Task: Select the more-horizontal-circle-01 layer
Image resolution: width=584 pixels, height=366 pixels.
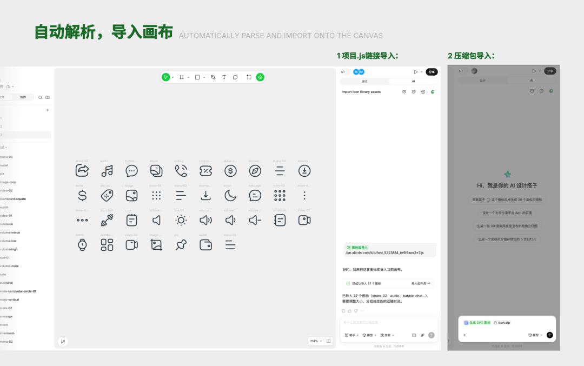Action: (x=18, y=291)
